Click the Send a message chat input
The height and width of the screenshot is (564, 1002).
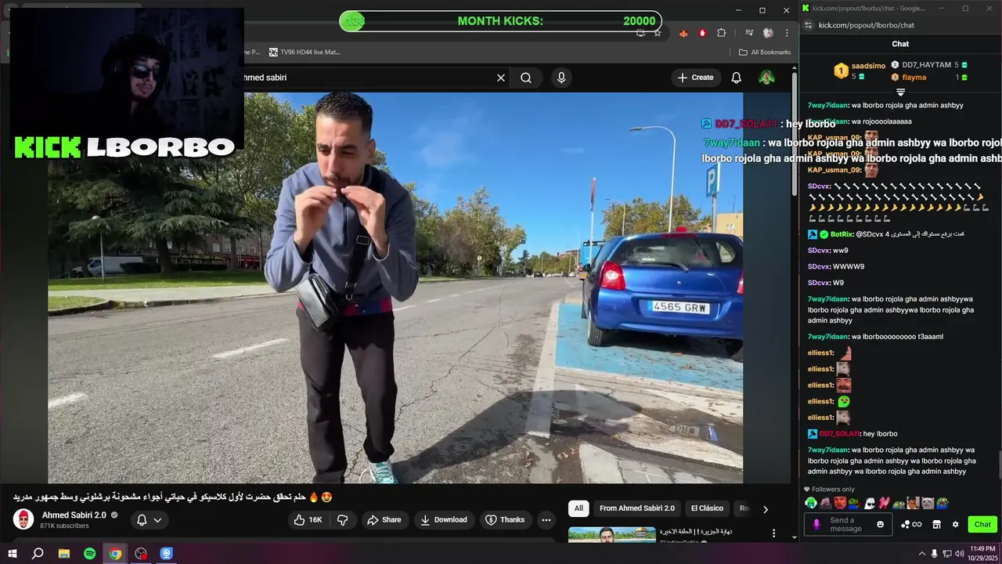tap(849, 525)
